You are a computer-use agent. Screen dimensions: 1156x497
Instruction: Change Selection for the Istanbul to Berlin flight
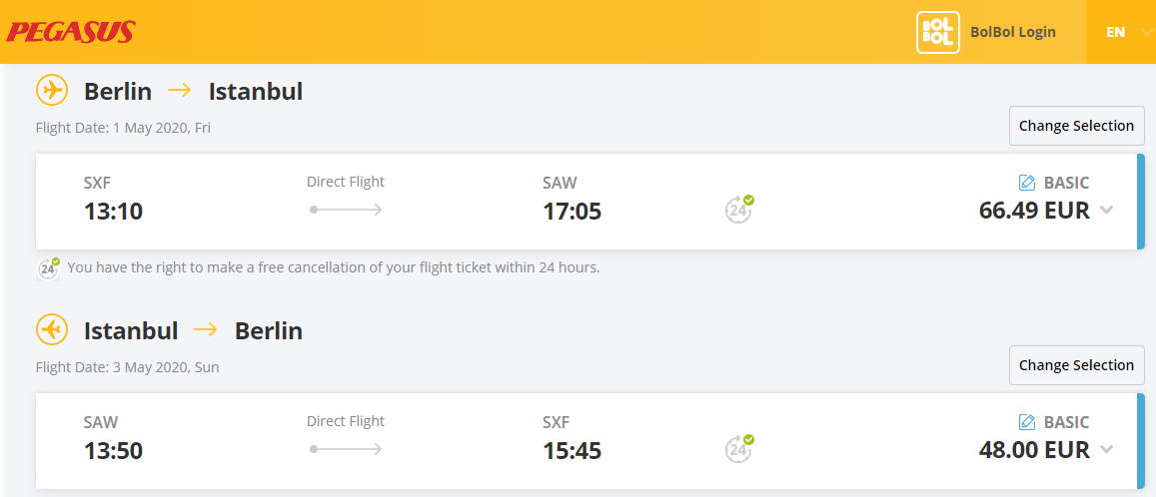click(x=1076, y=365)
